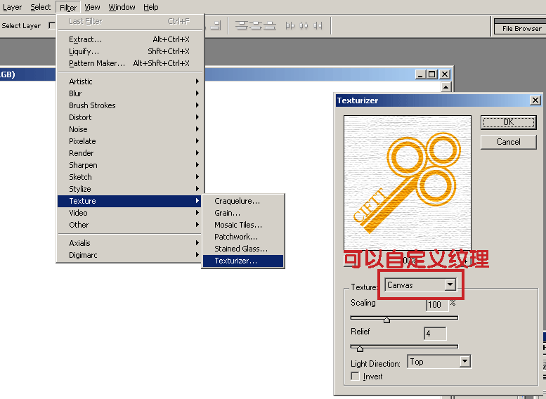Click the Texturizer preview thumbnail
The height and width of the screenshot is (399, 546).
[408, 183]
